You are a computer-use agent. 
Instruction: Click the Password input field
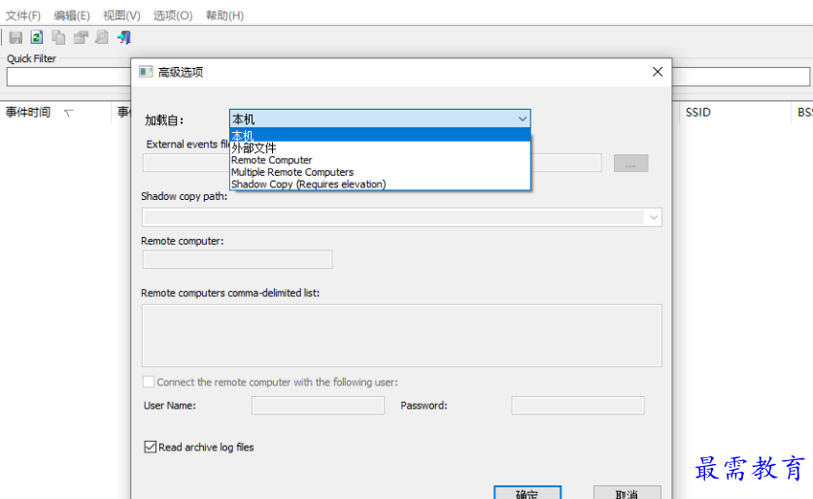(x=578, y=405)
